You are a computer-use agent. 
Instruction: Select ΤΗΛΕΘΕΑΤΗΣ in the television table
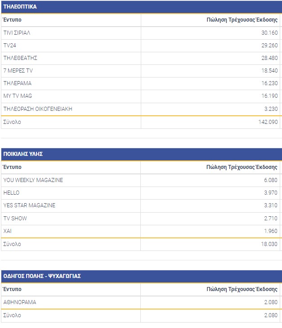20,58
